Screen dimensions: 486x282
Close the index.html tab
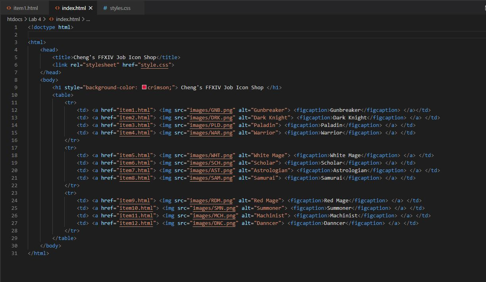90,8
